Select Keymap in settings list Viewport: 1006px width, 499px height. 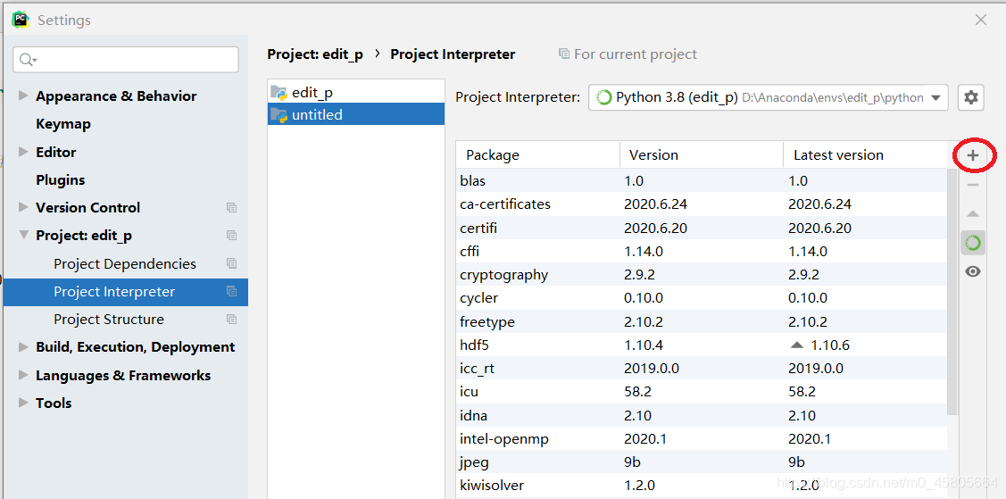[63, 124]
